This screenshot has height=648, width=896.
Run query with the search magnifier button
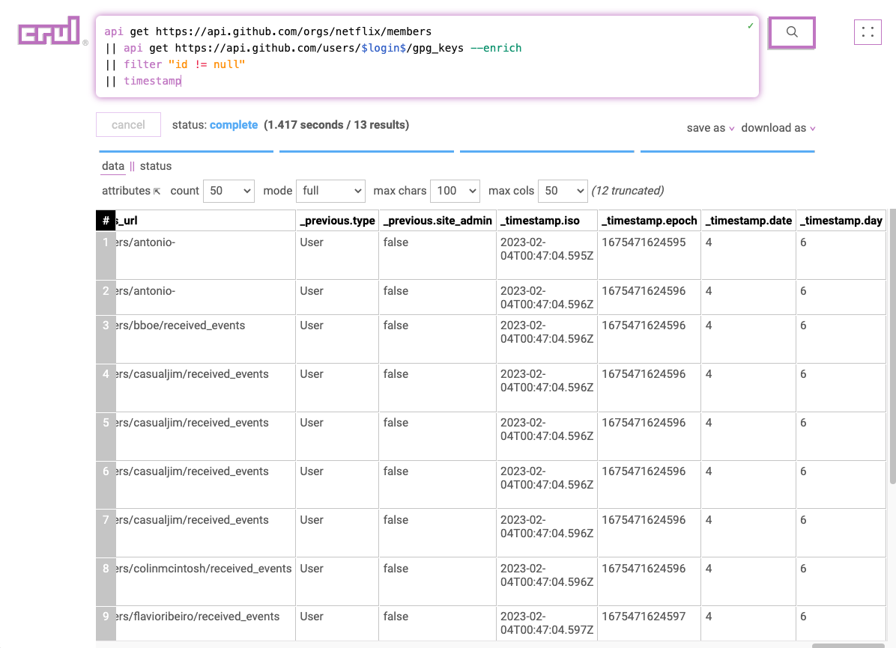coord(791,32)
